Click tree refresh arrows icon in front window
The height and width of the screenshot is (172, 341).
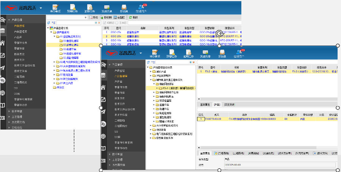[148, 62]
